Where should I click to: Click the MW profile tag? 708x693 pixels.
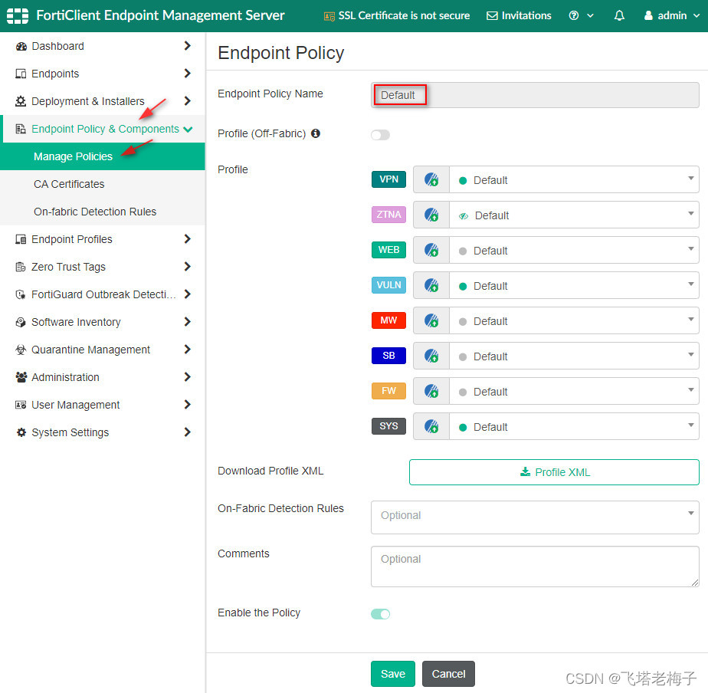[x=388, y=320]
